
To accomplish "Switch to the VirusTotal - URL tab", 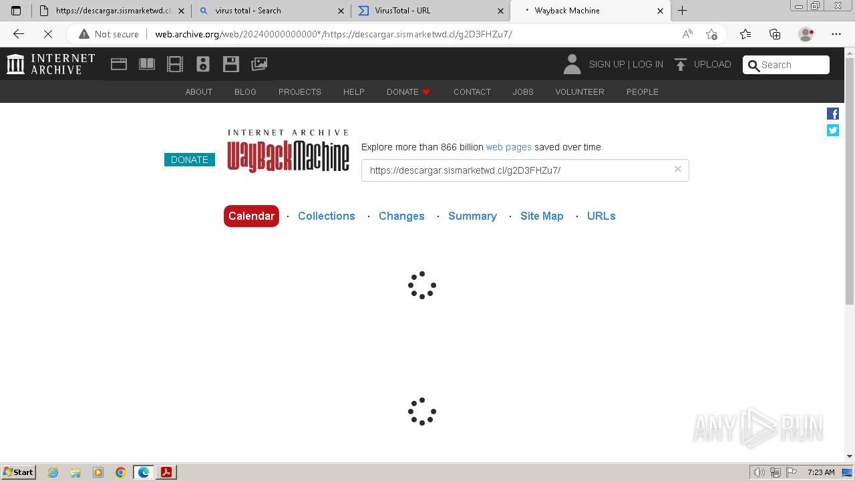I will (430, 11).
